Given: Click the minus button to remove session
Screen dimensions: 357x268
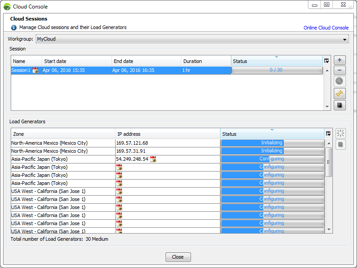Looking at the screenshot, I should 340,71.
